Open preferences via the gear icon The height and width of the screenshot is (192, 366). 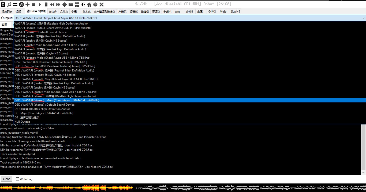tap(65, 4)
